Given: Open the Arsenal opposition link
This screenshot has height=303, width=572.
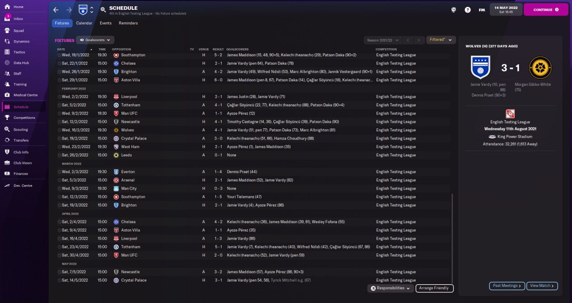Looking at the screenshot, I should [x=128, y=180].
